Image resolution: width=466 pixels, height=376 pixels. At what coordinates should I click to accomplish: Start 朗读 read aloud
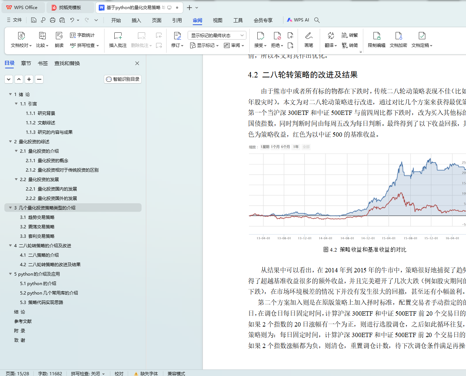(x=59, y=40)
